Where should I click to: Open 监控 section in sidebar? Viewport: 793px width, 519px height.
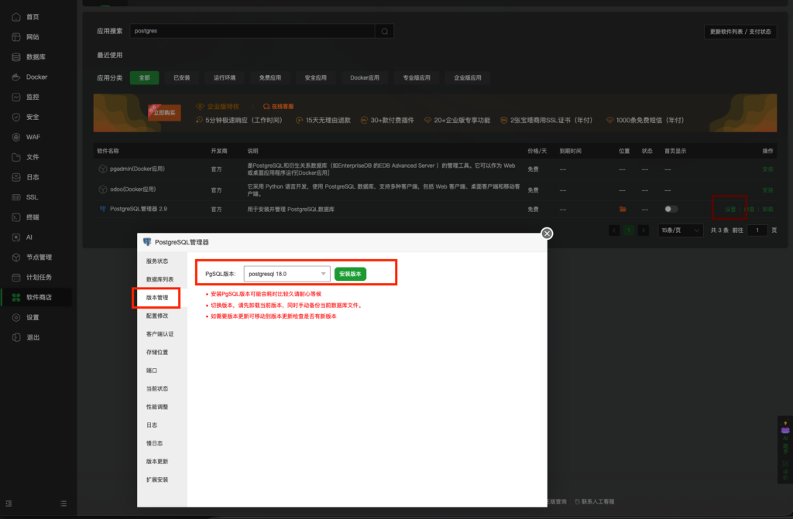click(x=33, y=97)
